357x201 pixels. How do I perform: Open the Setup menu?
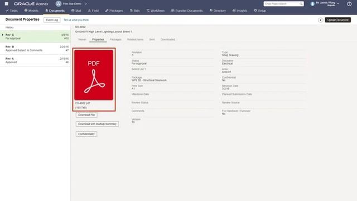(260, 11)
